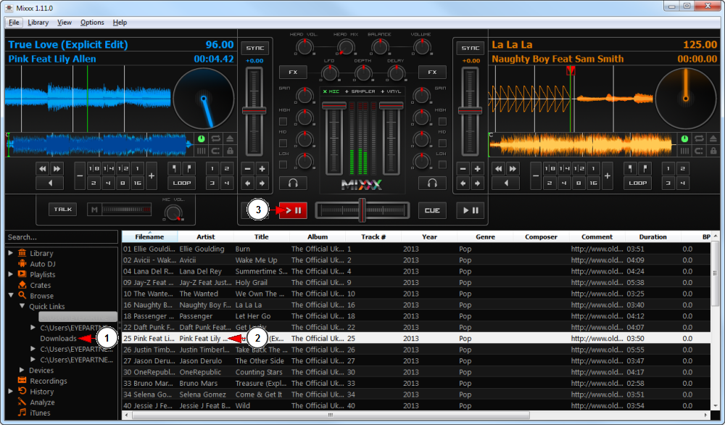Eject track from right deck
The height and width of the screenshot is (425, 725).
click(x=713, y=139)
